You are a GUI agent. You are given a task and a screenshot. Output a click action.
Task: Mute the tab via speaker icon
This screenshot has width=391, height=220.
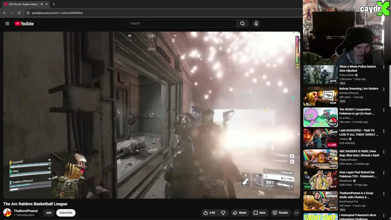[42, 4]
